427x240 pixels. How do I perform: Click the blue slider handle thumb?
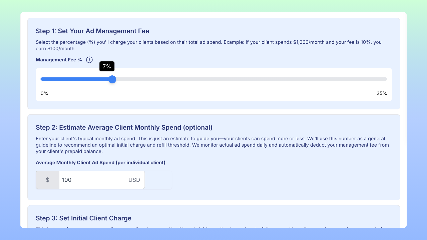click(x=112, y=79)
